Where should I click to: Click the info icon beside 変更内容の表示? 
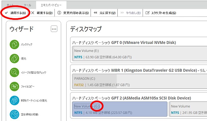click(59, 13)
